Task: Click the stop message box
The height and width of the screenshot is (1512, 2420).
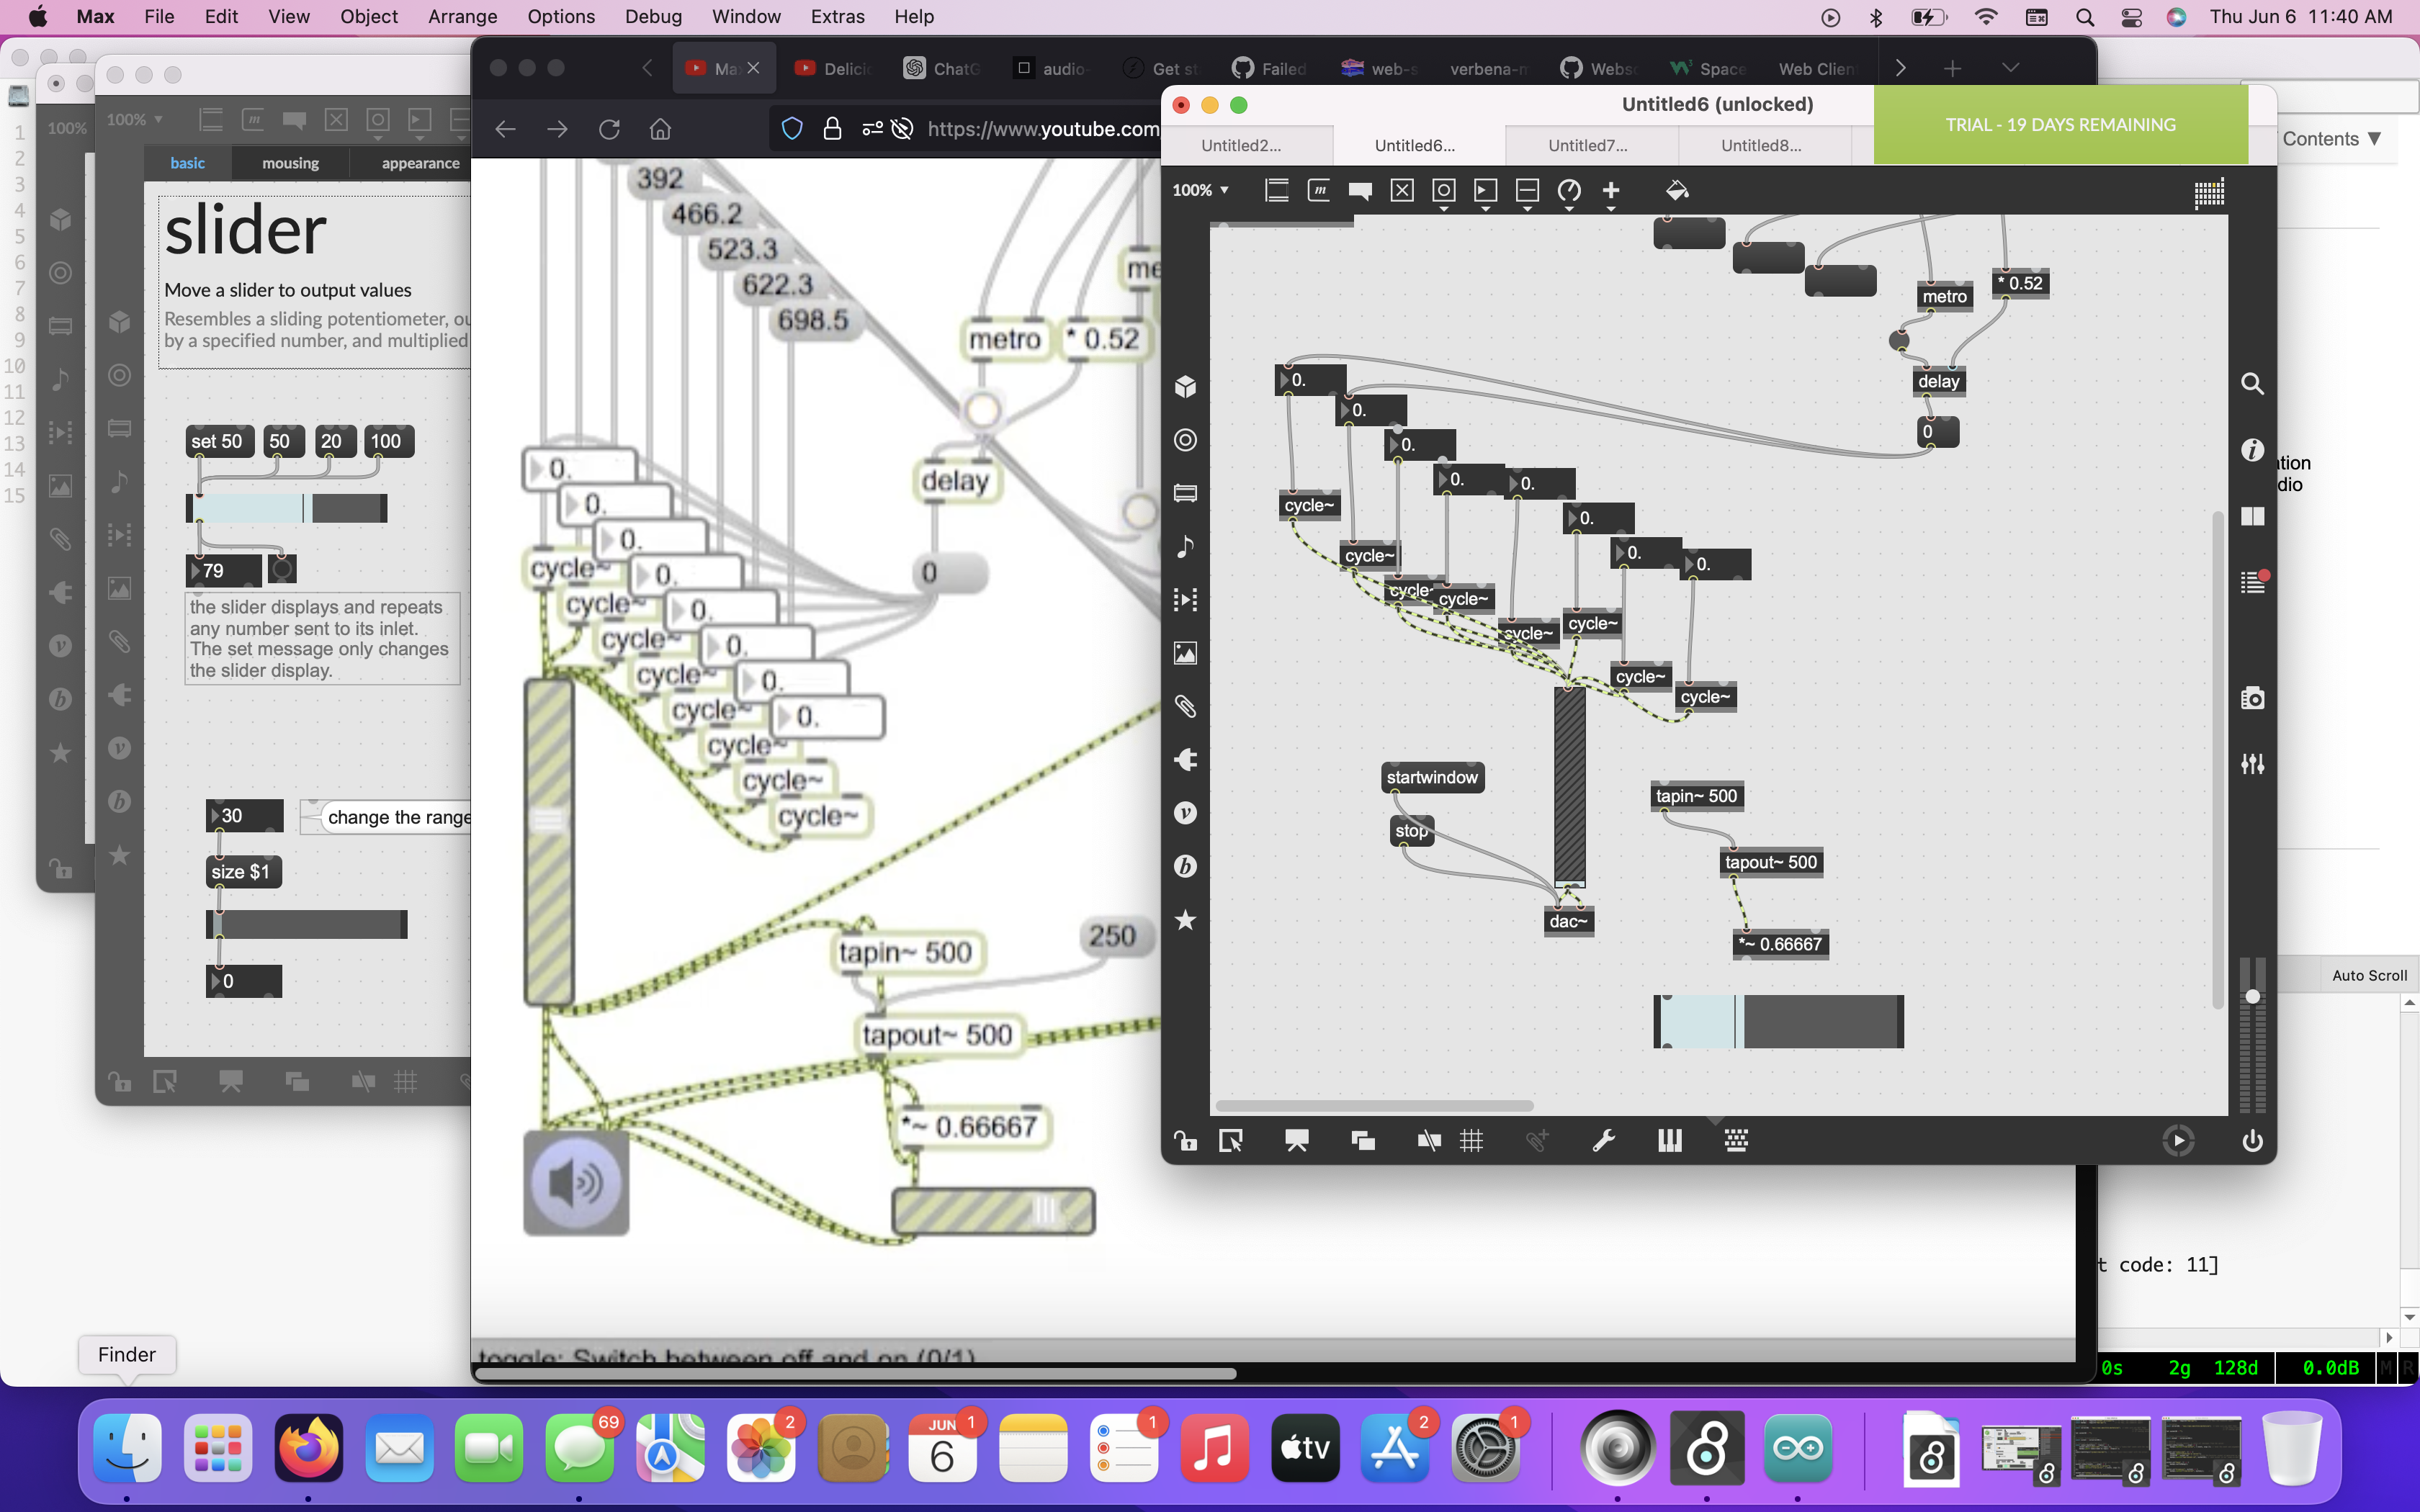Action: 1411,831
